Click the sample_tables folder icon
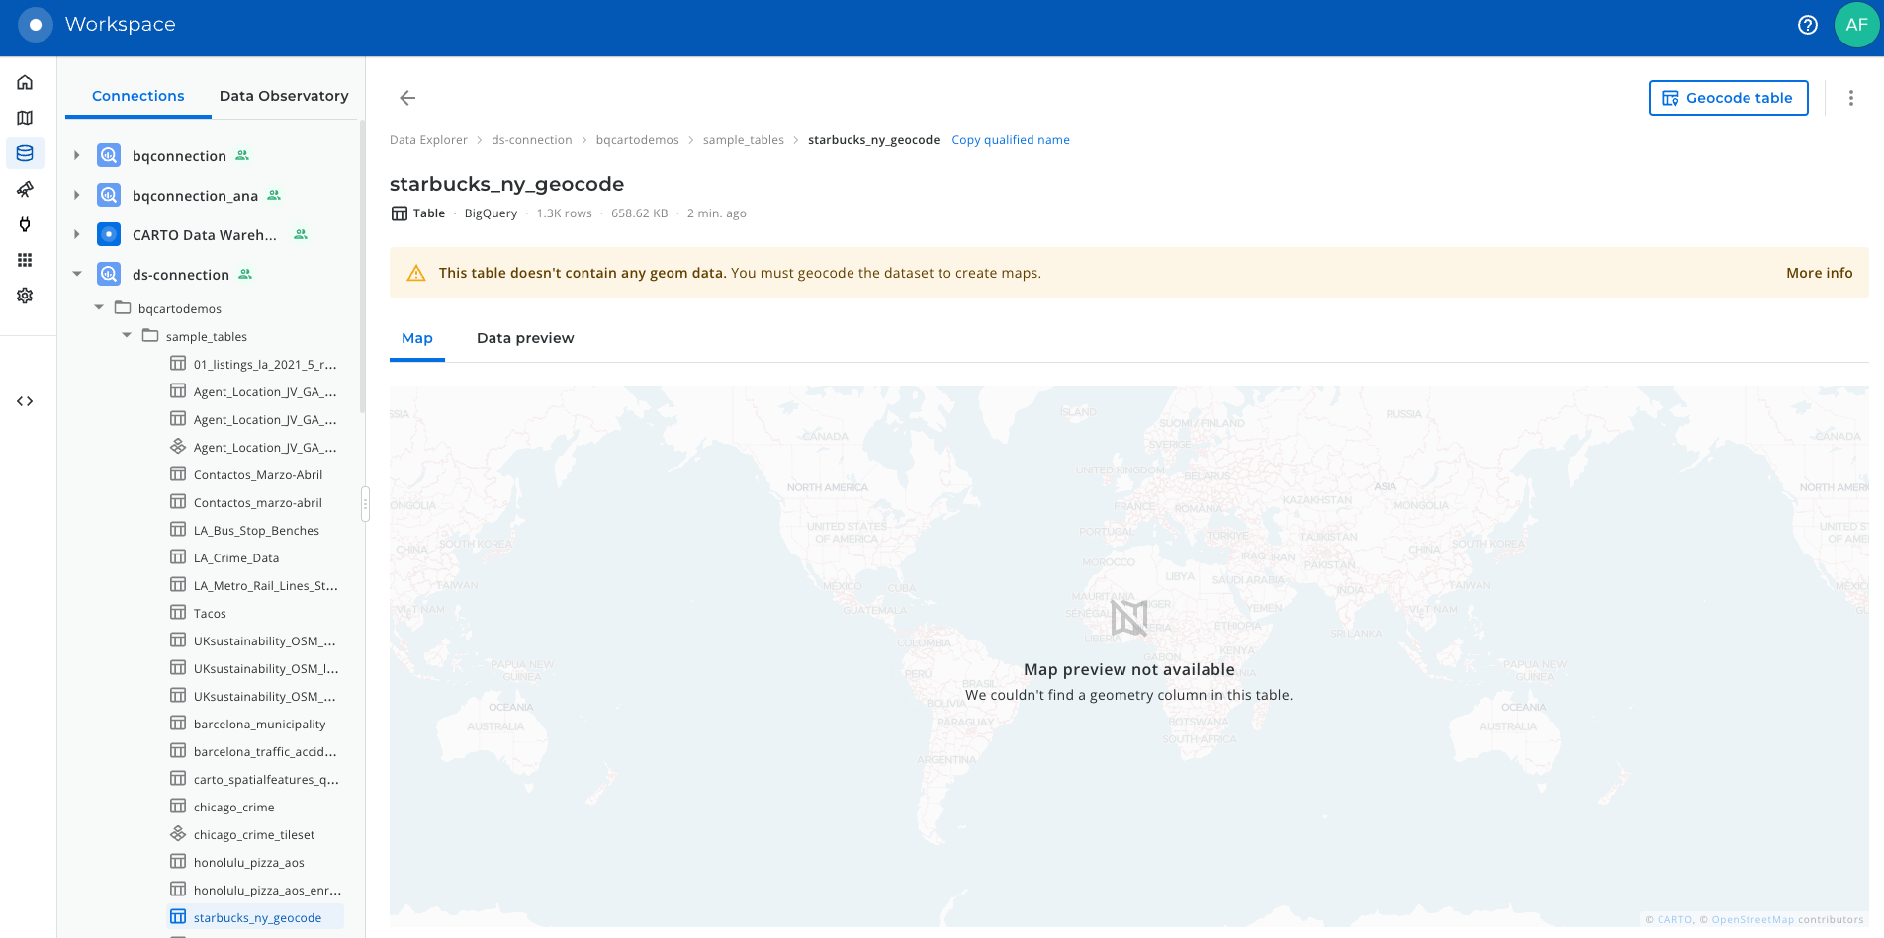The height and width of the screenshot is (938, 1884). coord(150,335)
